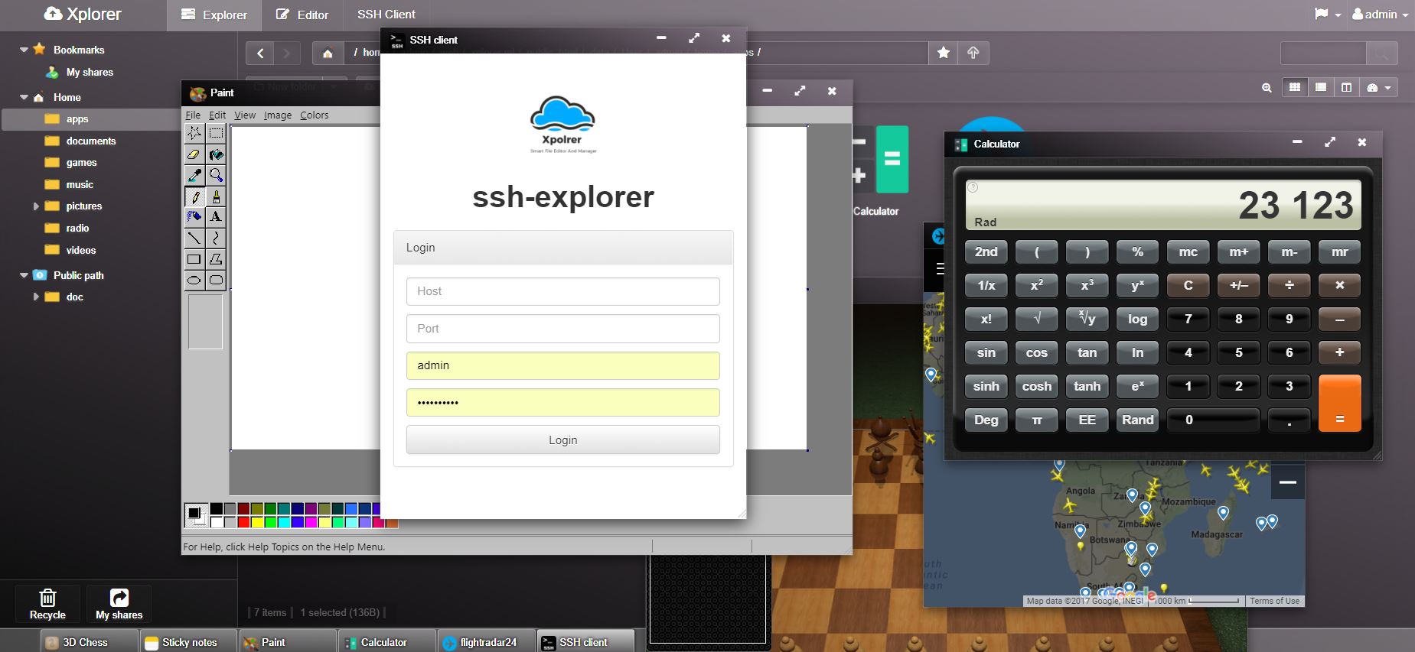Viewport: 1415px width, 652px height.
Task: Switch to the Editor tab
Action: click(302, 15)
